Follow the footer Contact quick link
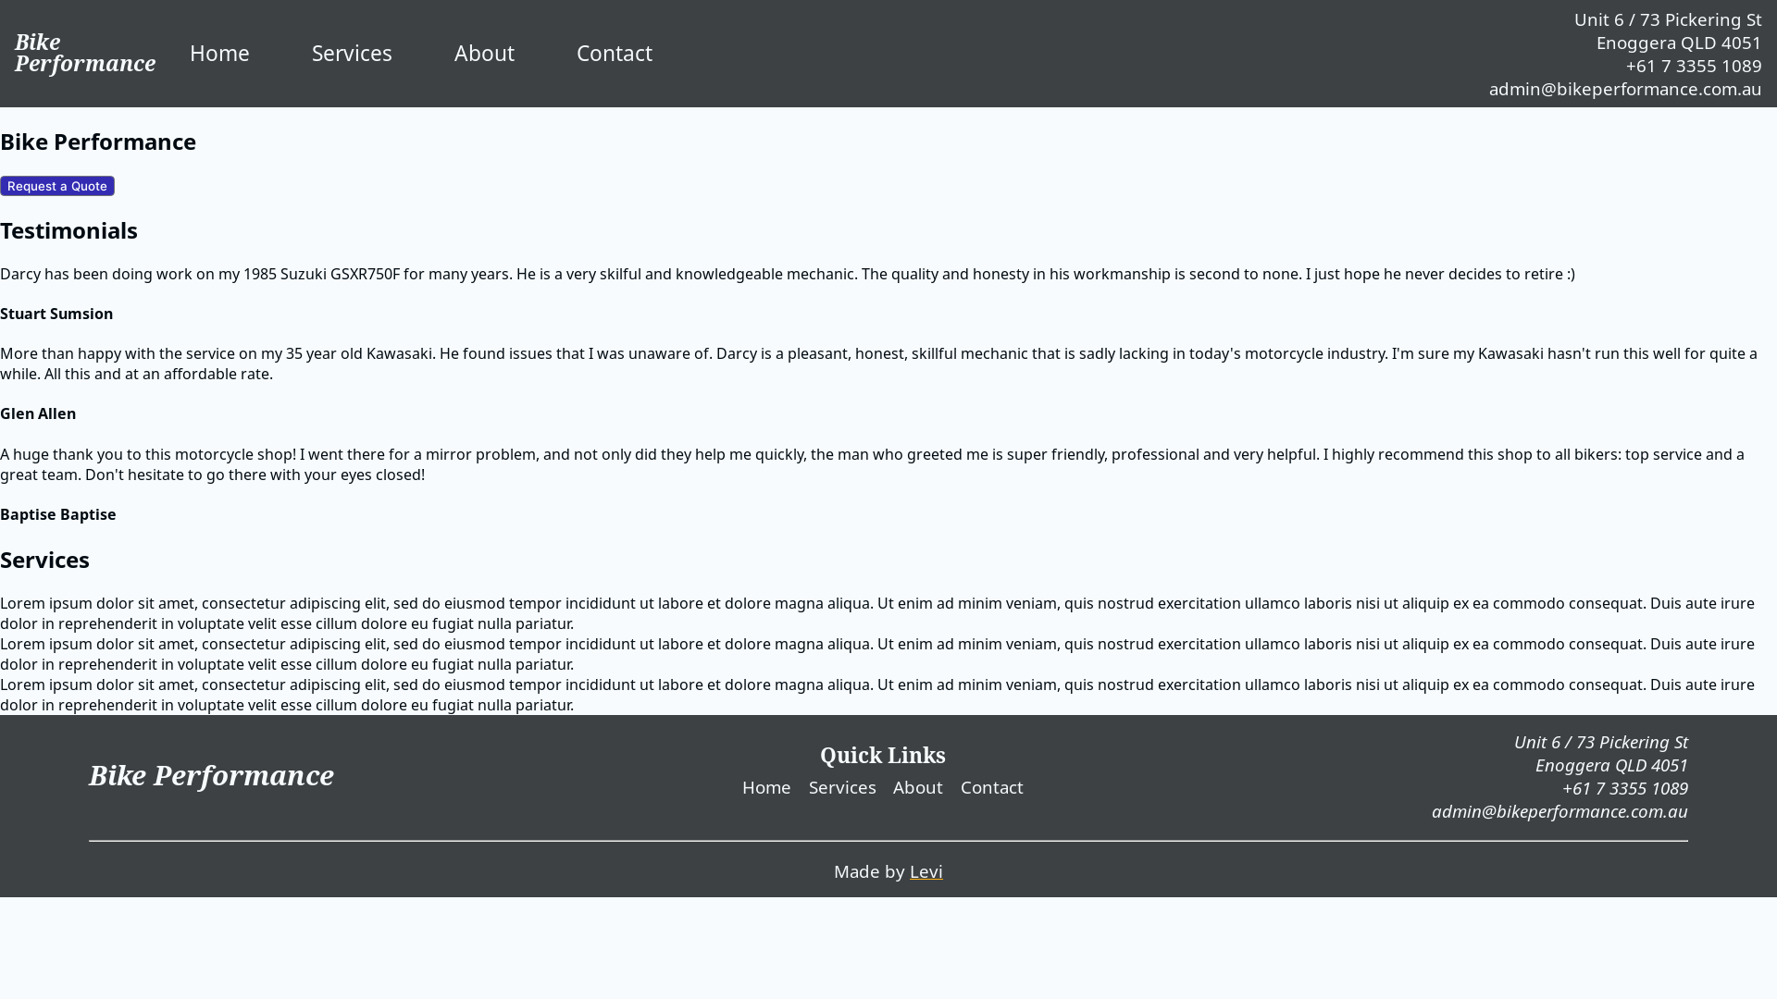The width and height of the screenshot is (1777, 999). click(992, 787)
